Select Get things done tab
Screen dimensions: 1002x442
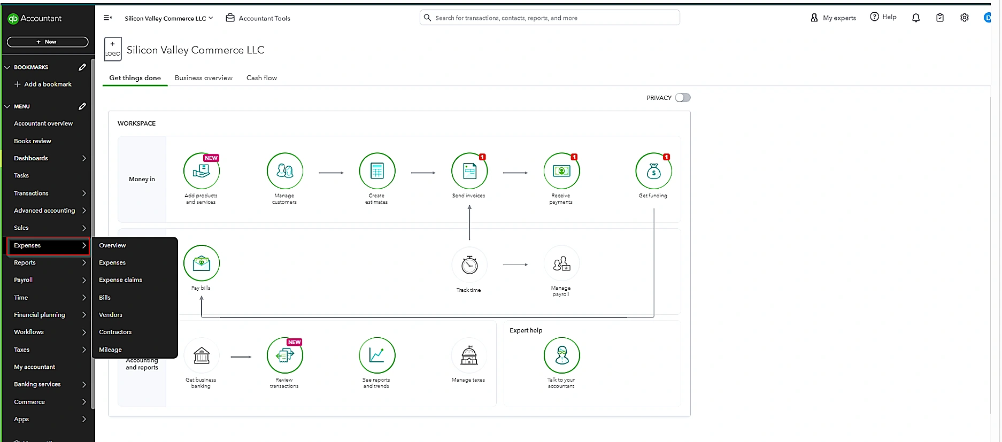135,78
